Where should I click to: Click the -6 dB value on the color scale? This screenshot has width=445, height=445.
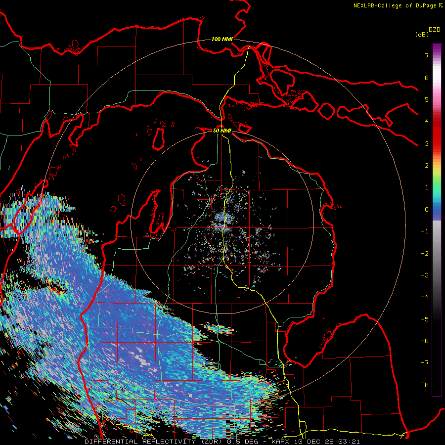(425, 341)
